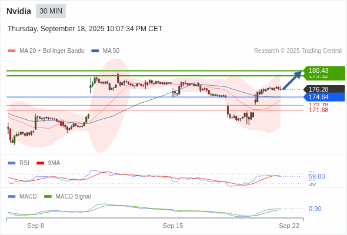The height and width of the screenshot is (235, 347).
Task: Click the 30 MIN timeframe badge
Action: [51, 11]
